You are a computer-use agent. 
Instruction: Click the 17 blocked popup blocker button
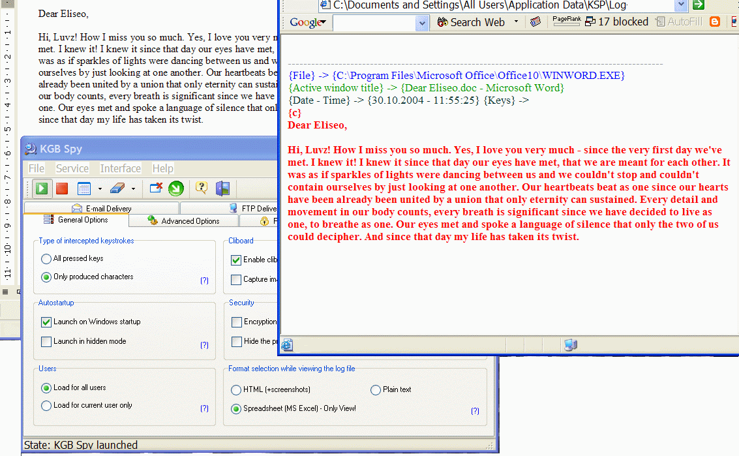click(616, 22)
